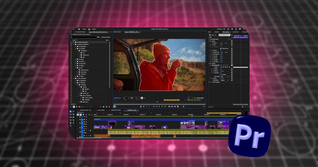
Task: Select the Selection tool
Action: 70,112
